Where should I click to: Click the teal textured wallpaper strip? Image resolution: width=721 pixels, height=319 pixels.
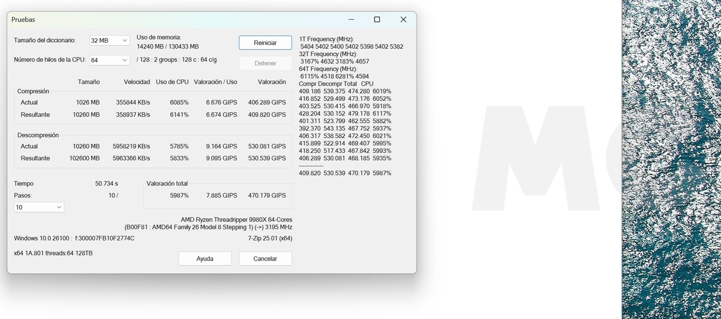click(671, 159)
